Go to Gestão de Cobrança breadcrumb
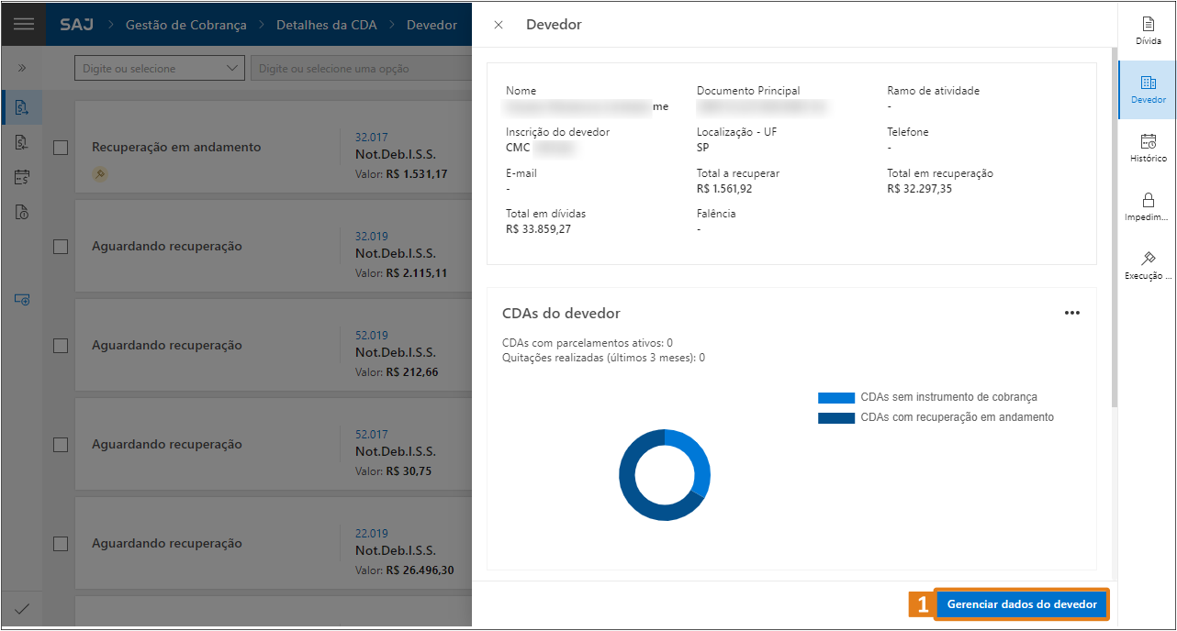Image resolution: width=1177 pixels, height=631 pixels. [186, 25]
